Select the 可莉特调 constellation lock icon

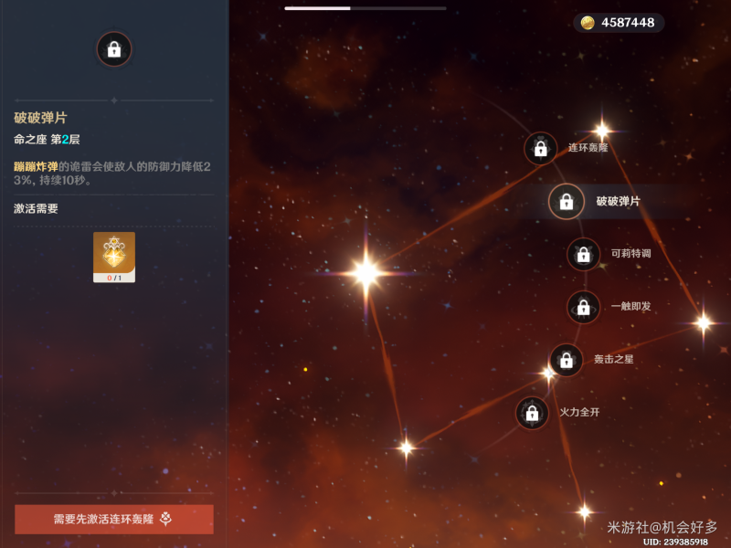click(583, 254)
